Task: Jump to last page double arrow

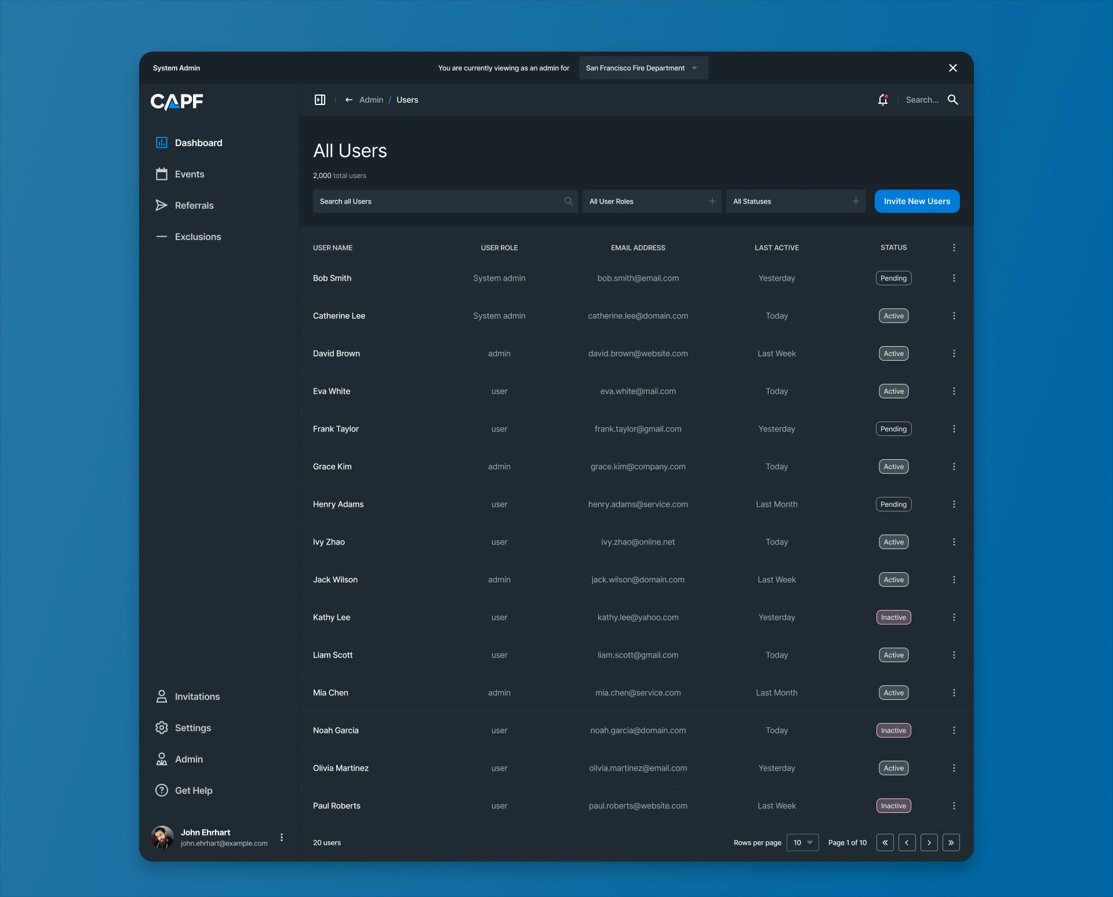Action: pos(951,842)
